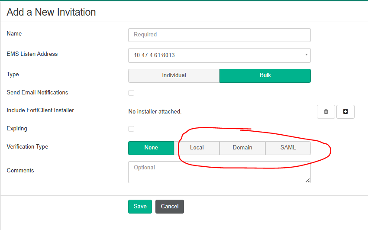The width and height of the screenshot is (368, 230).
Task: Click the 'No installer attached.' text
Action: (155, 111)
